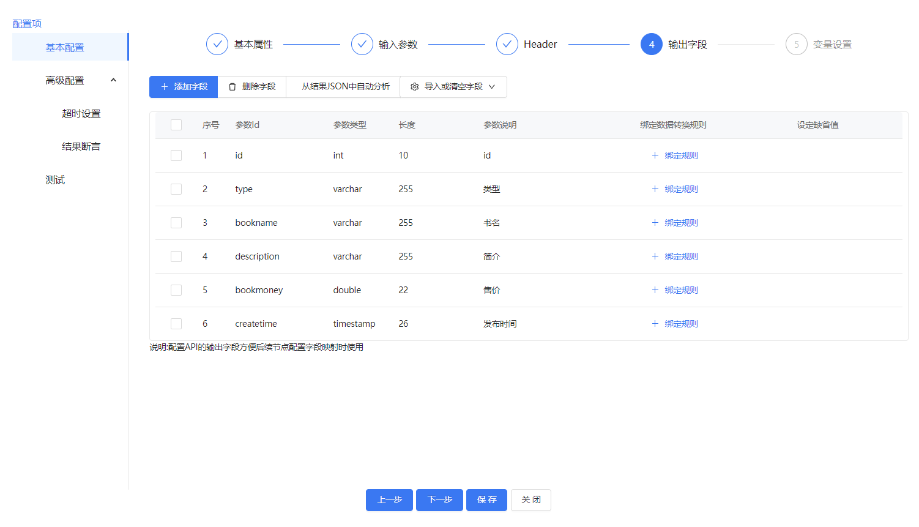919x527 pixels.
Task: Check the checkbox for the id row
Action: point(176,155)
